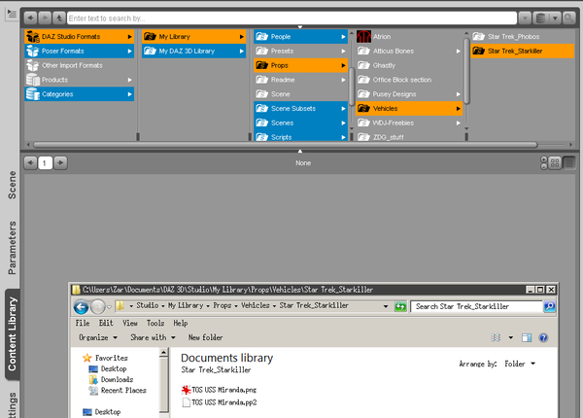Click the page number 1 field
Screen dimensions: 583x418
(45, 163)
